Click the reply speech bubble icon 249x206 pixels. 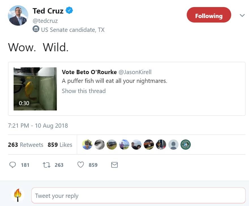tap(12, 165)
